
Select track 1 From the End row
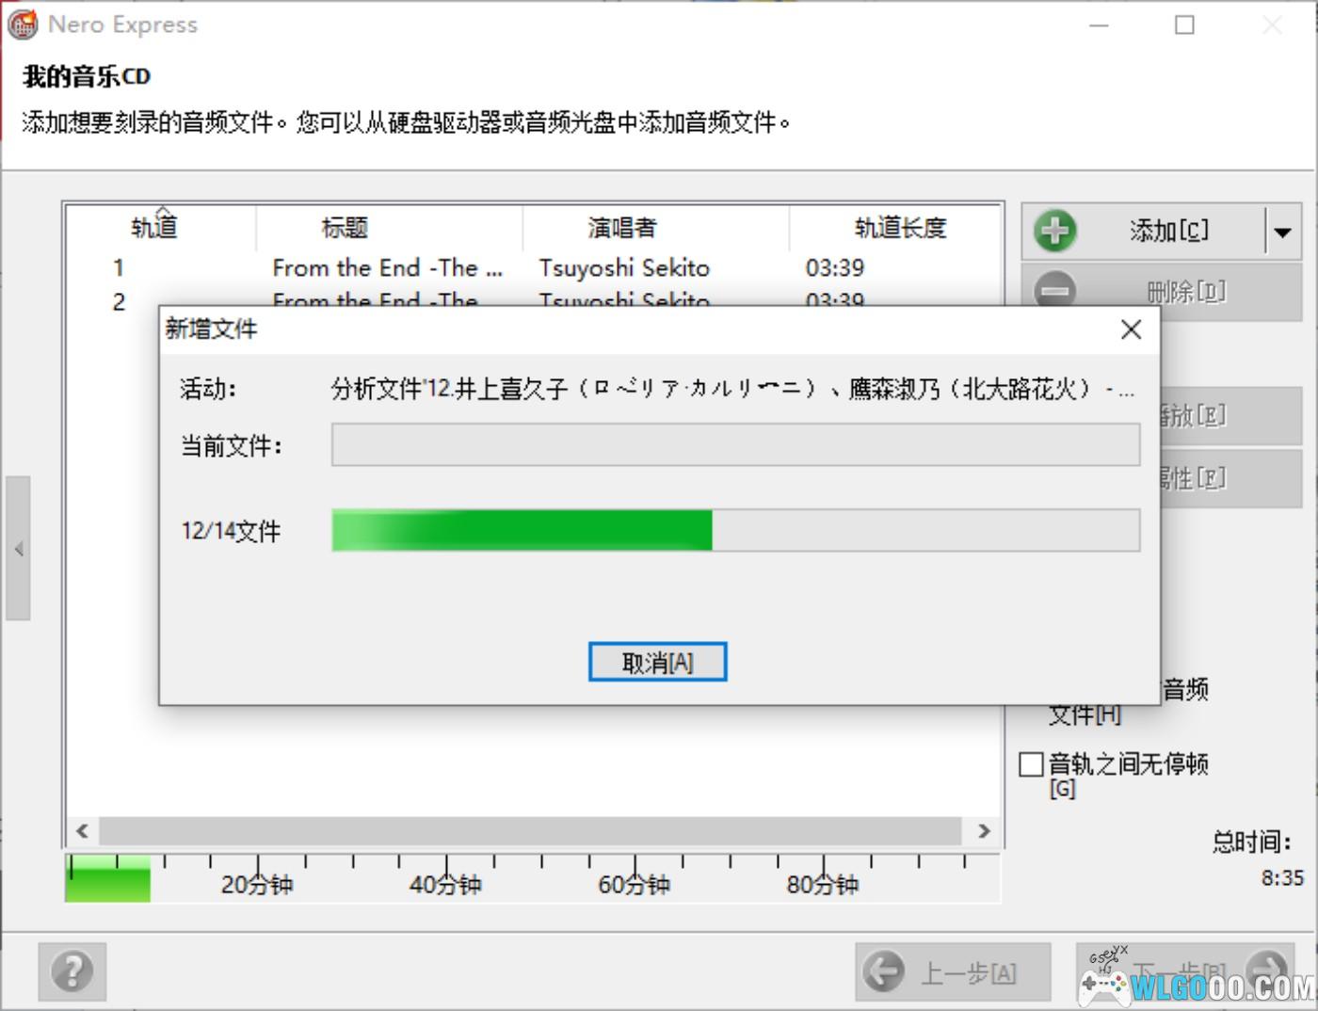[386, 268]
